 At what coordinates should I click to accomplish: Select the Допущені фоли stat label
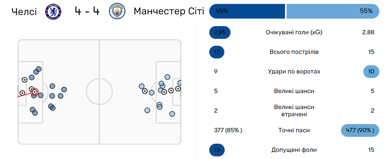(294, 150)
